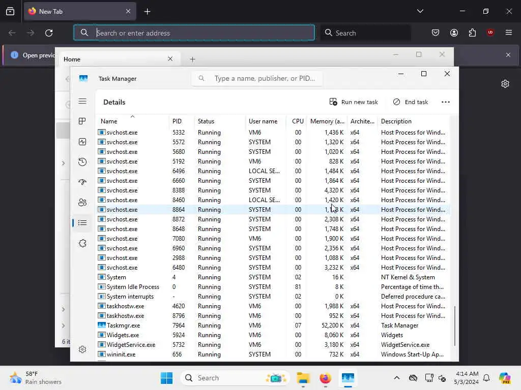Open the Processes page in Task Manager sidebar

82,121
